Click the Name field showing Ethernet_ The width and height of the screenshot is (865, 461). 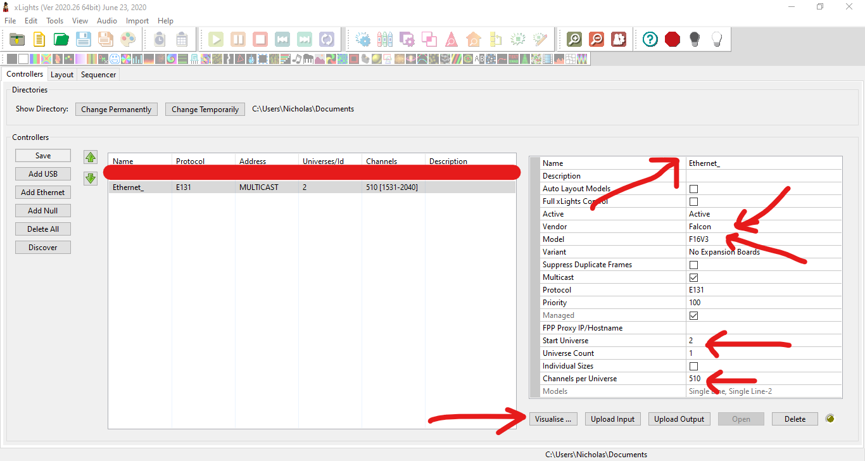click(764, 163)
